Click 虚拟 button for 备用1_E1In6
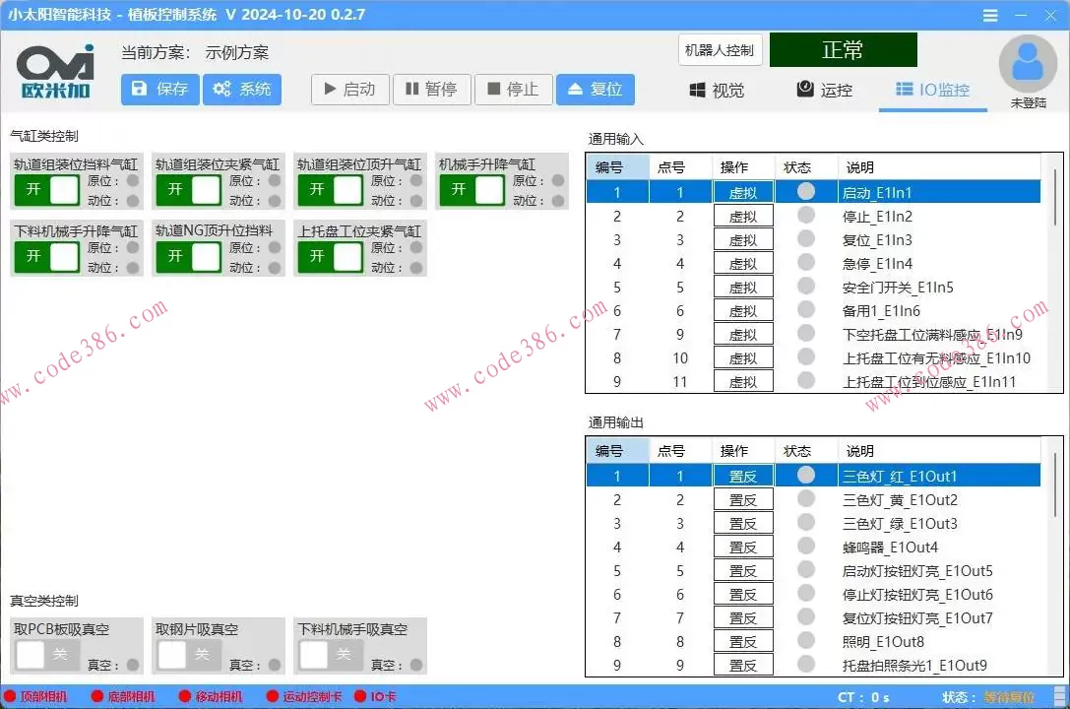 (x=743, y=311)
